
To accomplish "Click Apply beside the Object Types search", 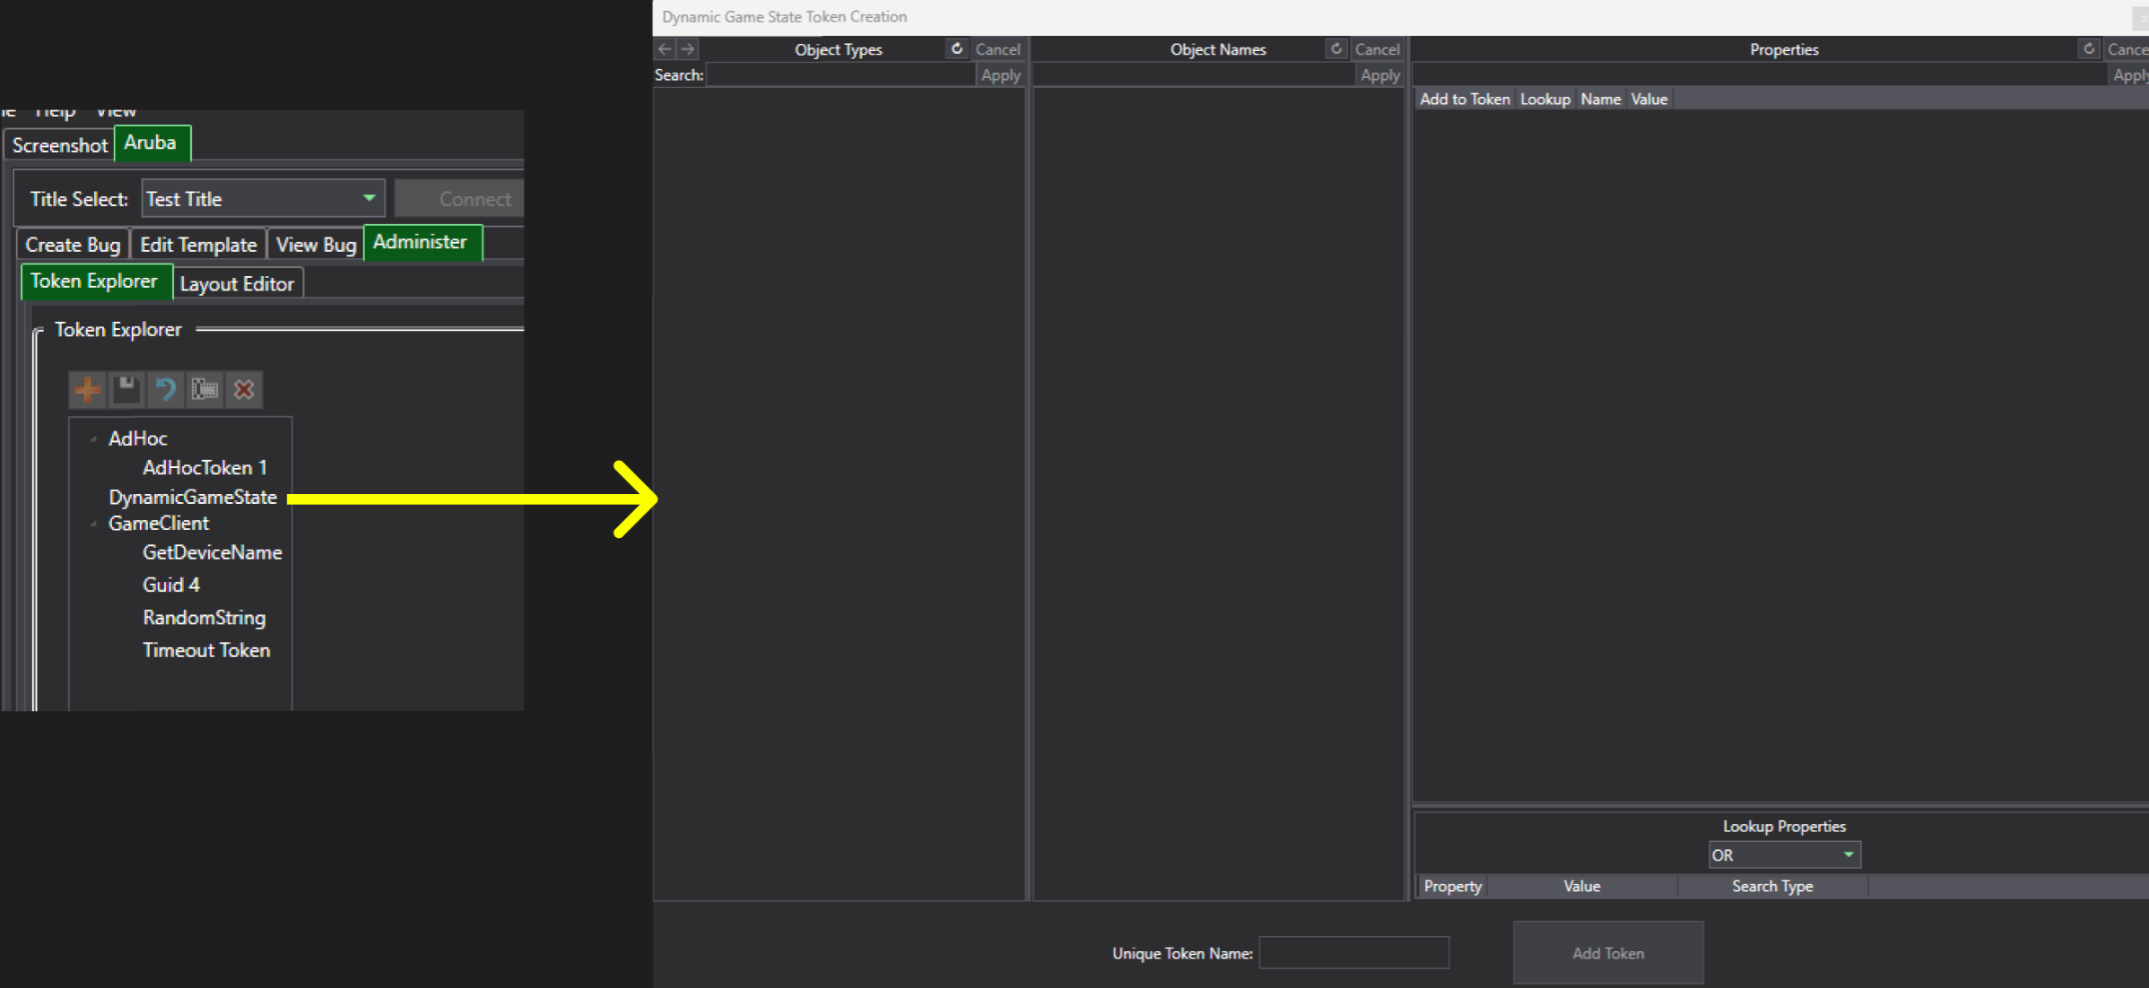I will tap(1000, 75).
